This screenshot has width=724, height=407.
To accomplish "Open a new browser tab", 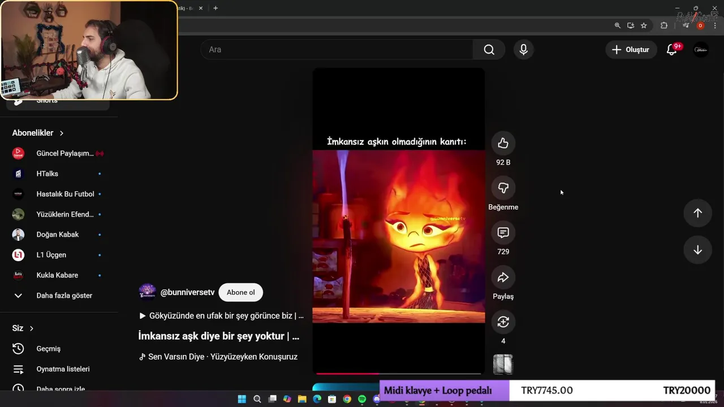I will coord(216,8).
